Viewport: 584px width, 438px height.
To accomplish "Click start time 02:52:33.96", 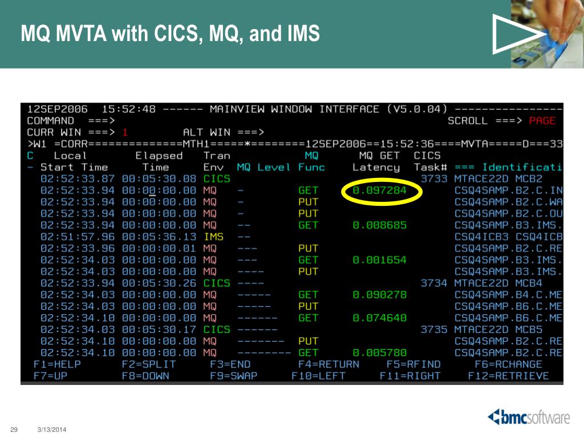I will tap(78, 248).
